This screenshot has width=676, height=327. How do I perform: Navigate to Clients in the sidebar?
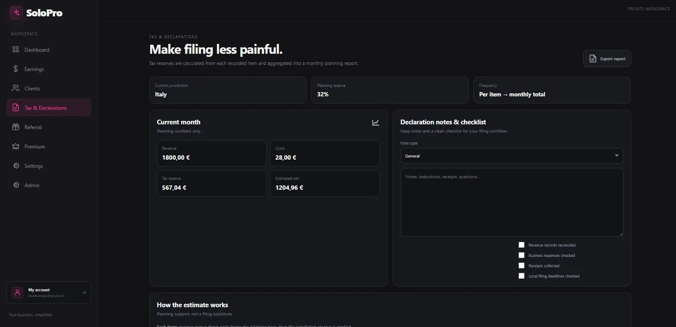(49, 88)
